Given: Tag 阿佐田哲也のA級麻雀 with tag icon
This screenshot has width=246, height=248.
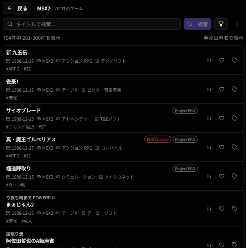Looking at the screenshot, I should pos(235,245).
